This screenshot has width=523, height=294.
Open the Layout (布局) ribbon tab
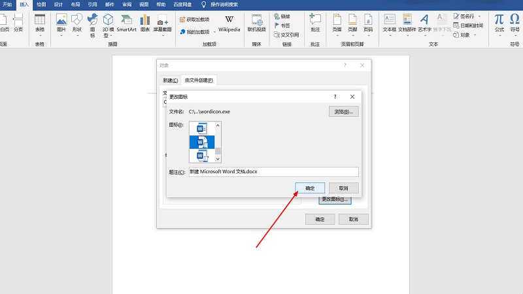(75, 5)
